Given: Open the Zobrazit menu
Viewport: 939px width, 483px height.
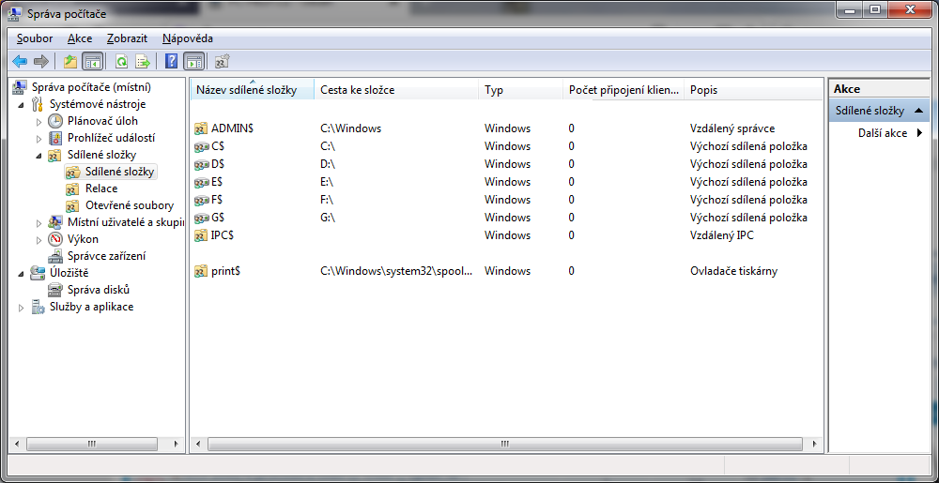Looking at the screenshot, I should click(127, 38).
